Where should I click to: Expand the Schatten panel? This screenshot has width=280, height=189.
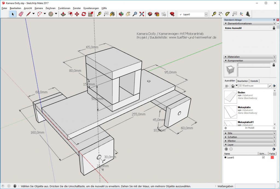point(232,137)
